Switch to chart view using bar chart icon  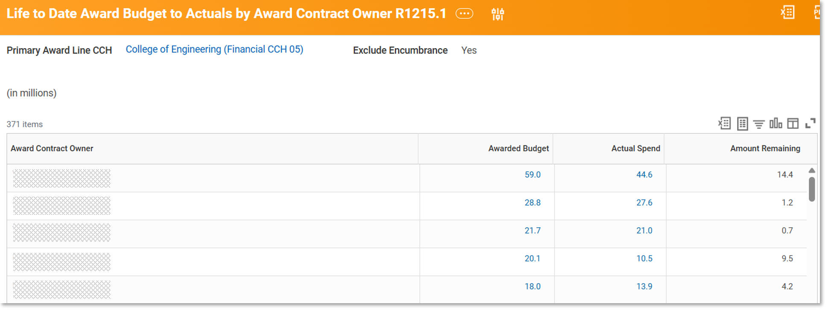pyautogui.click(x=776, y=124)
